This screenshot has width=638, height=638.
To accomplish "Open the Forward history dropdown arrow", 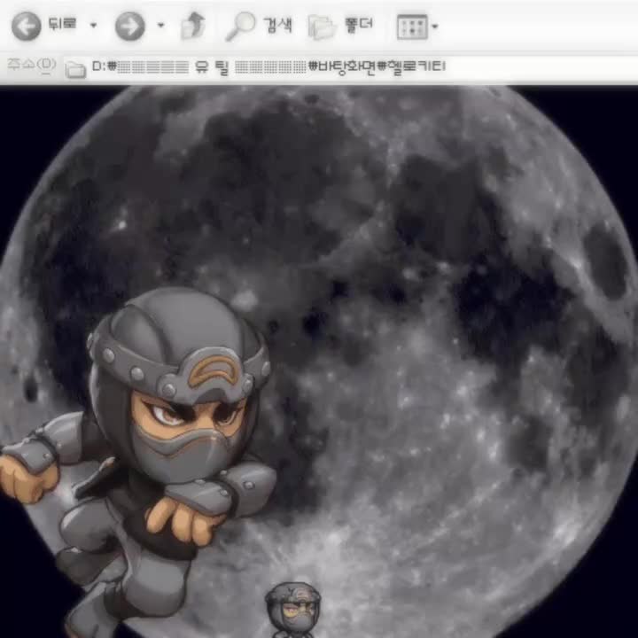I will 160,26.
